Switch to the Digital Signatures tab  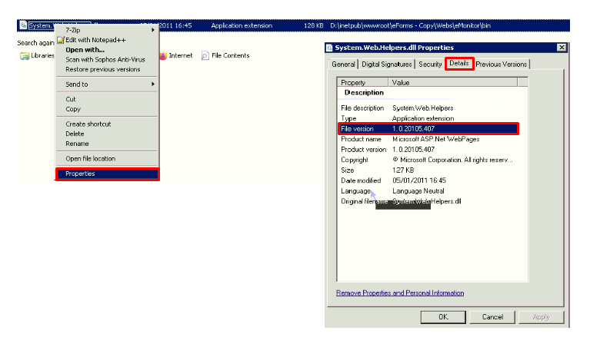tap(387, 64)
